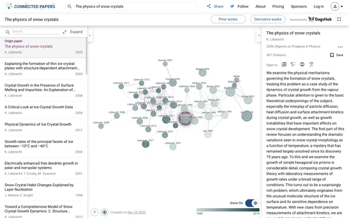Viewport: 349px width, 218px height.
Task: Select 'Growth rates of the principal facets of ice' paper
Action: pos(44,147)
